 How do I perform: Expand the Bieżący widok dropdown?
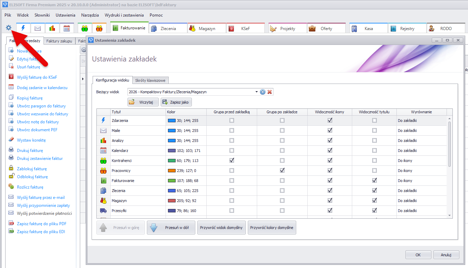[x=256, y=92]
